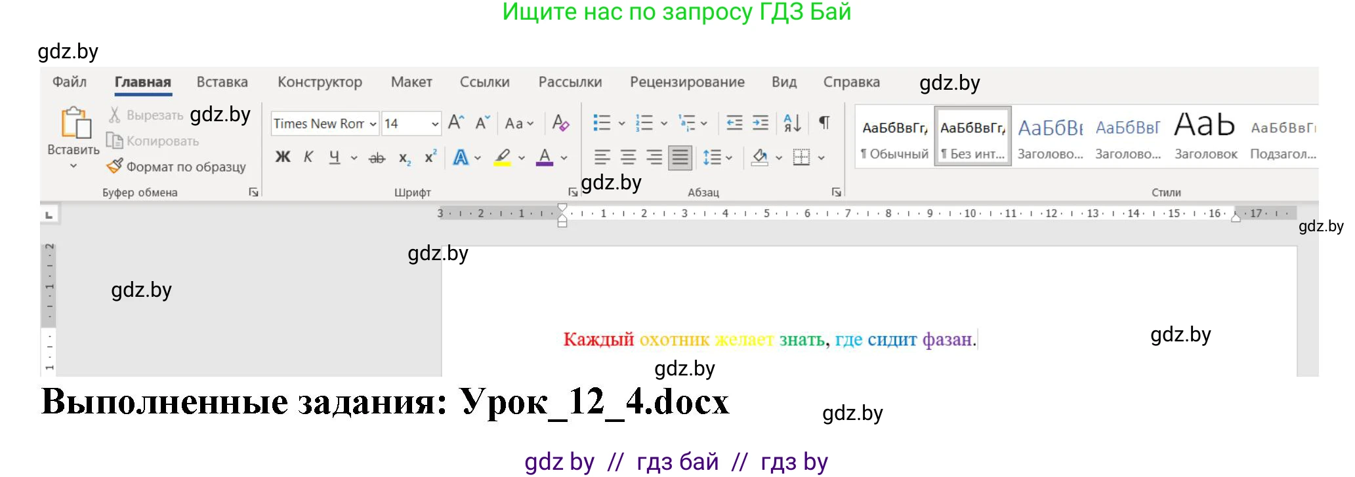Toggle Bold (Ж) formatting

click(283, 157)
